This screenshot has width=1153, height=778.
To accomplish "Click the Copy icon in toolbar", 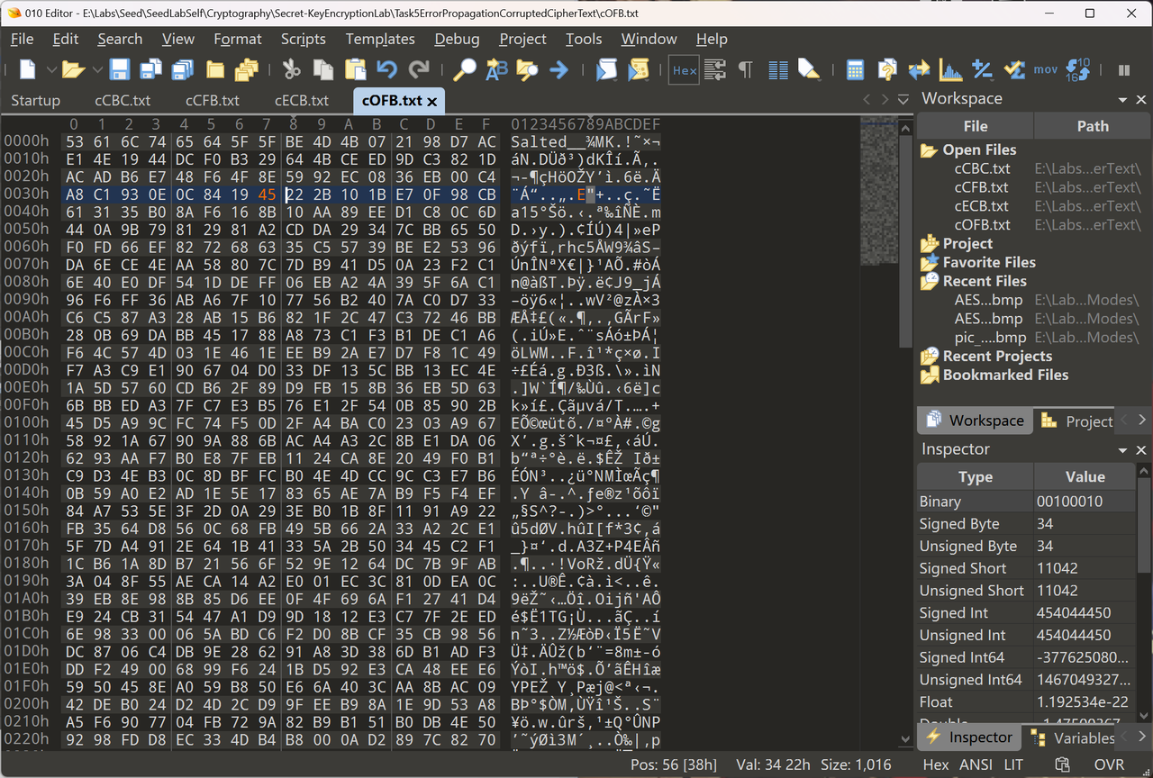I will click(323, 69).
